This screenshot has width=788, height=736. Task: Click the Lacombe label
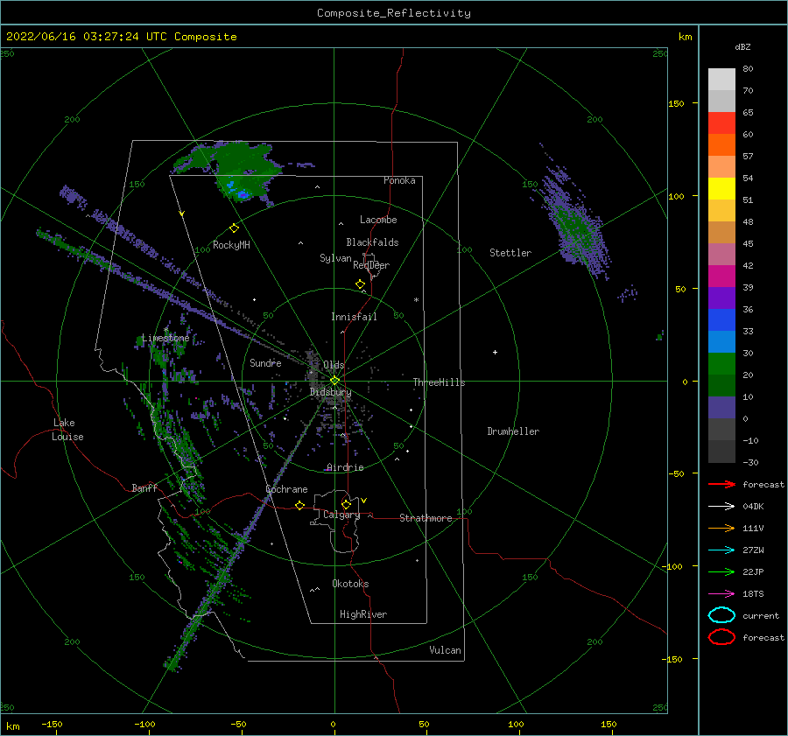pos(378,220)
